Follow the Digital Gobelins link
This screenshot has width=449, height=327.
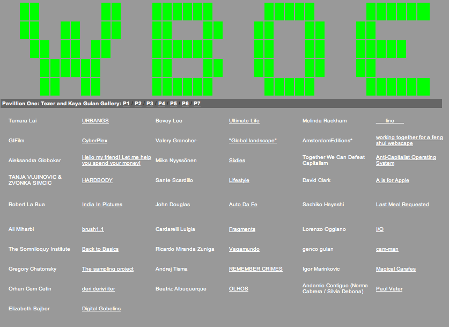coord(101,309)
